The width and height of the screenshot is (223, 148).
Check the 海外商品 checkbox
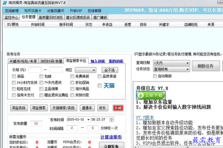coord(72,89)
